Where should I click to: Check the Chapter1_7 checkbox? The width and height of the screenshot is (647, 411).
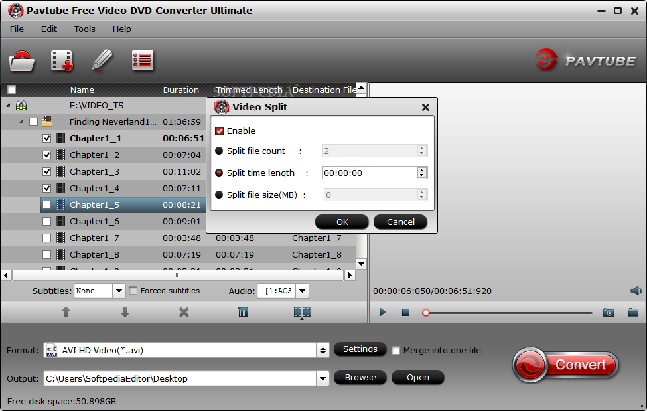46,238
